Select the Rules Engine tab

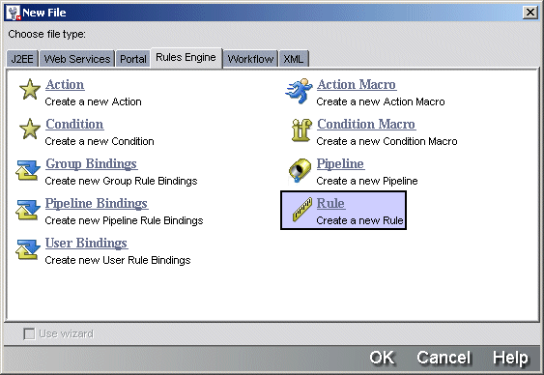pos(186,58)
